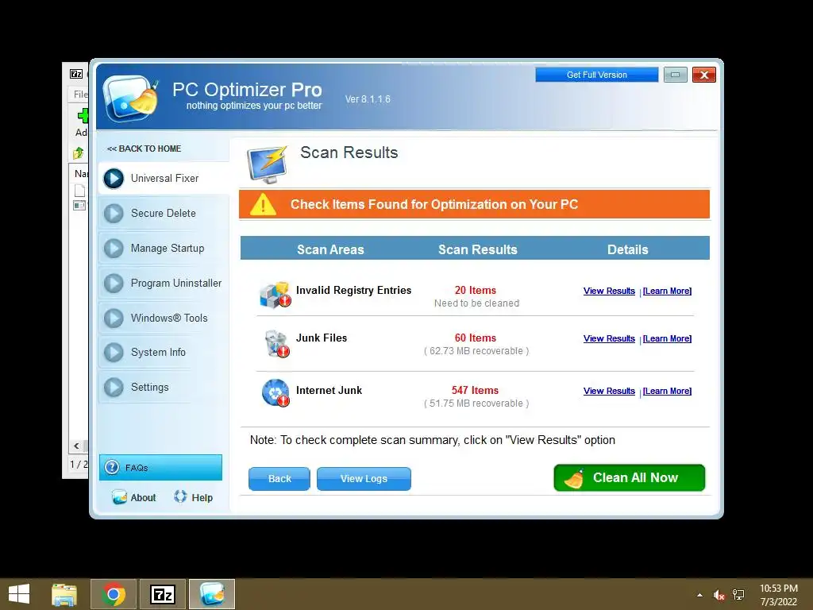Click the 20 Items registry result
The height and width of the screenshot is (610, 813).
click(476, 291)
